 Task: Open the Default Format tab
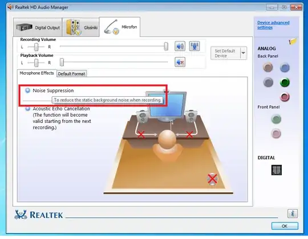click(71, 73)
